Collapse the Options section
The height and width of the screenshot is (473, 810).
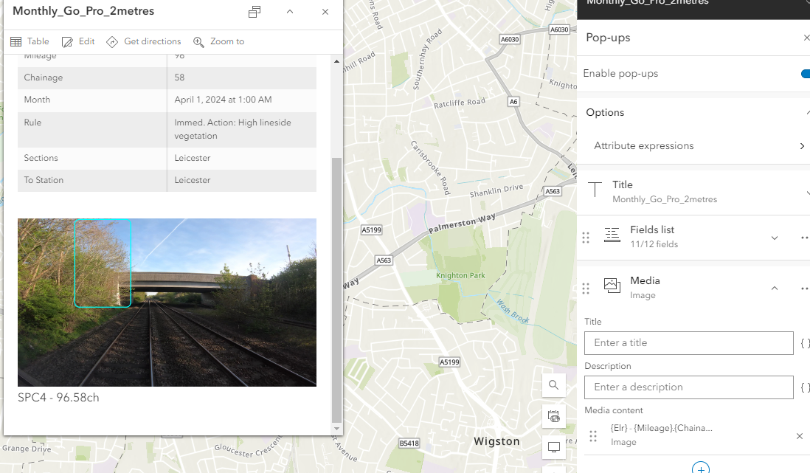[x=807, y=112]
